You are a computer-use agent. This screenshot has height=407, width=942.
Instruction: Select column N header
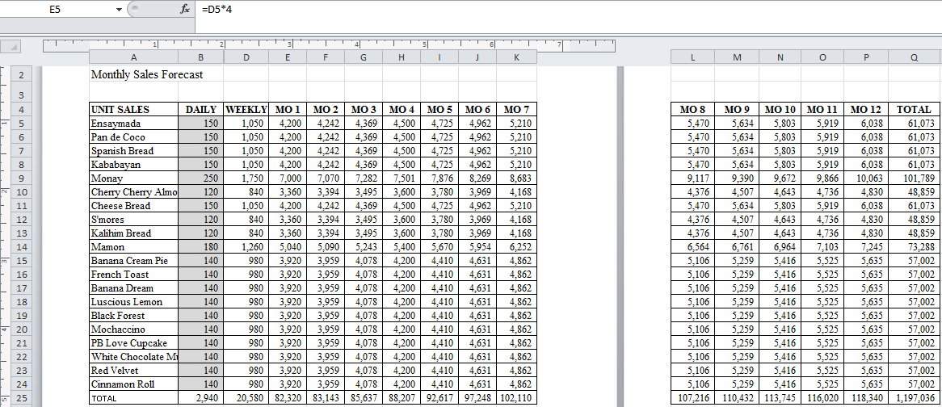click(780, 57)
